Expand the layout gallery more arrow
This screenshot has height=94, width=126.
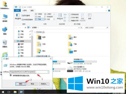(x=54, y=19)
